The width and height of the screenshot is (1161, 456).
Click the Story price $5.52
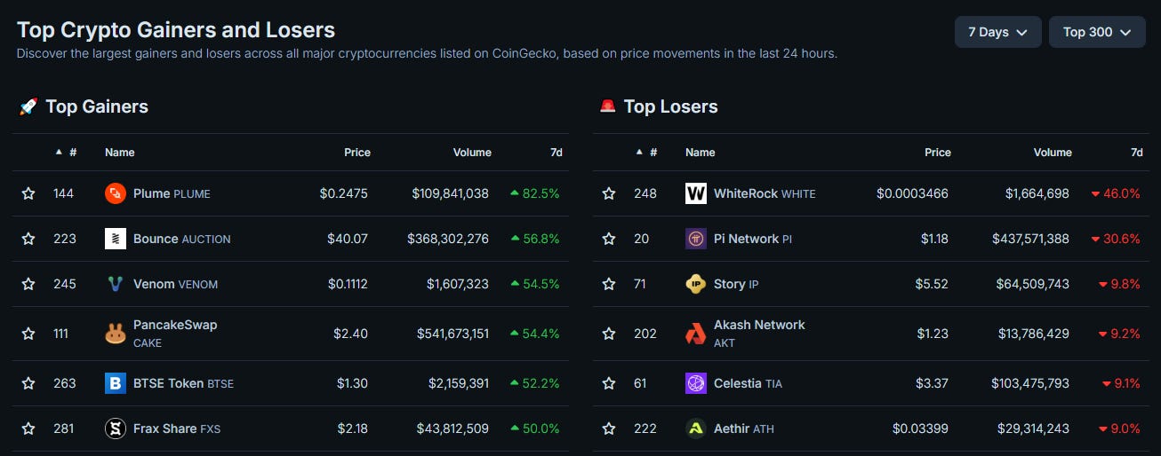pos(932,284)
